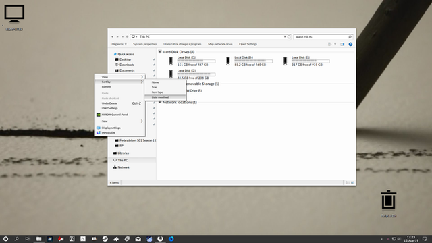Open the address bar history dropdown

285,36
